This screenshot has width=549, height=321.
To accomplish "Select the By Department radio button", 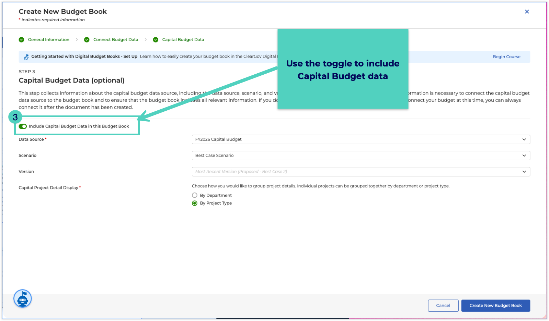I will point(195,195).
